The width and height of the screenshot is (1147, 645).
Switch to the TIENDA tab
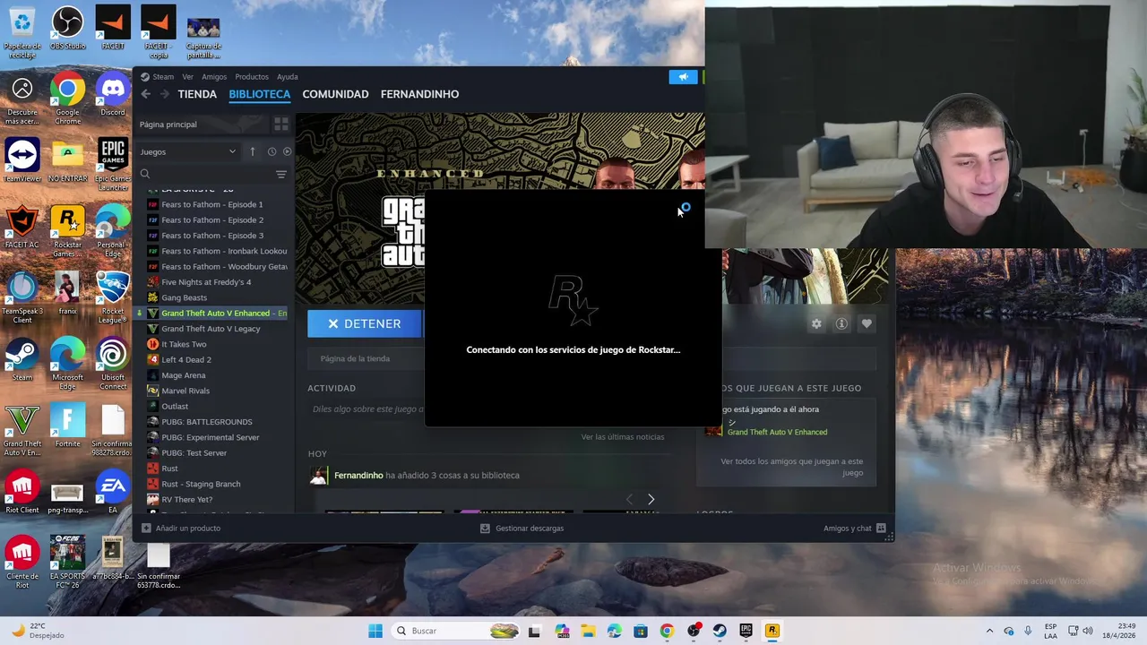point(197,94)
